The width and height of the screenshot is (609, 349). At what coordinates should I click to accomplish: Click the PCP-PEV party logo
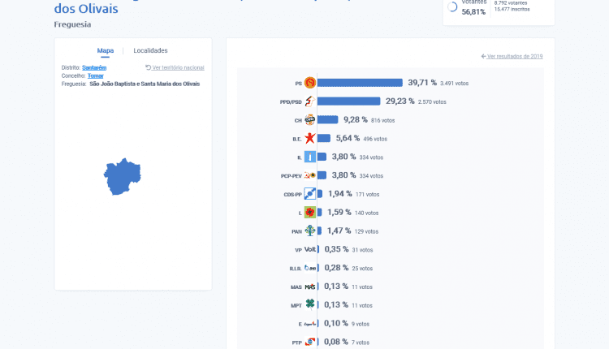tap(309, 175)
